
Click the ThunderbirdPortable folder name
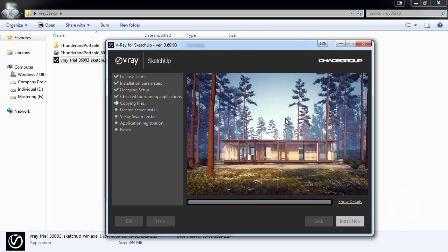click(80, 45)
